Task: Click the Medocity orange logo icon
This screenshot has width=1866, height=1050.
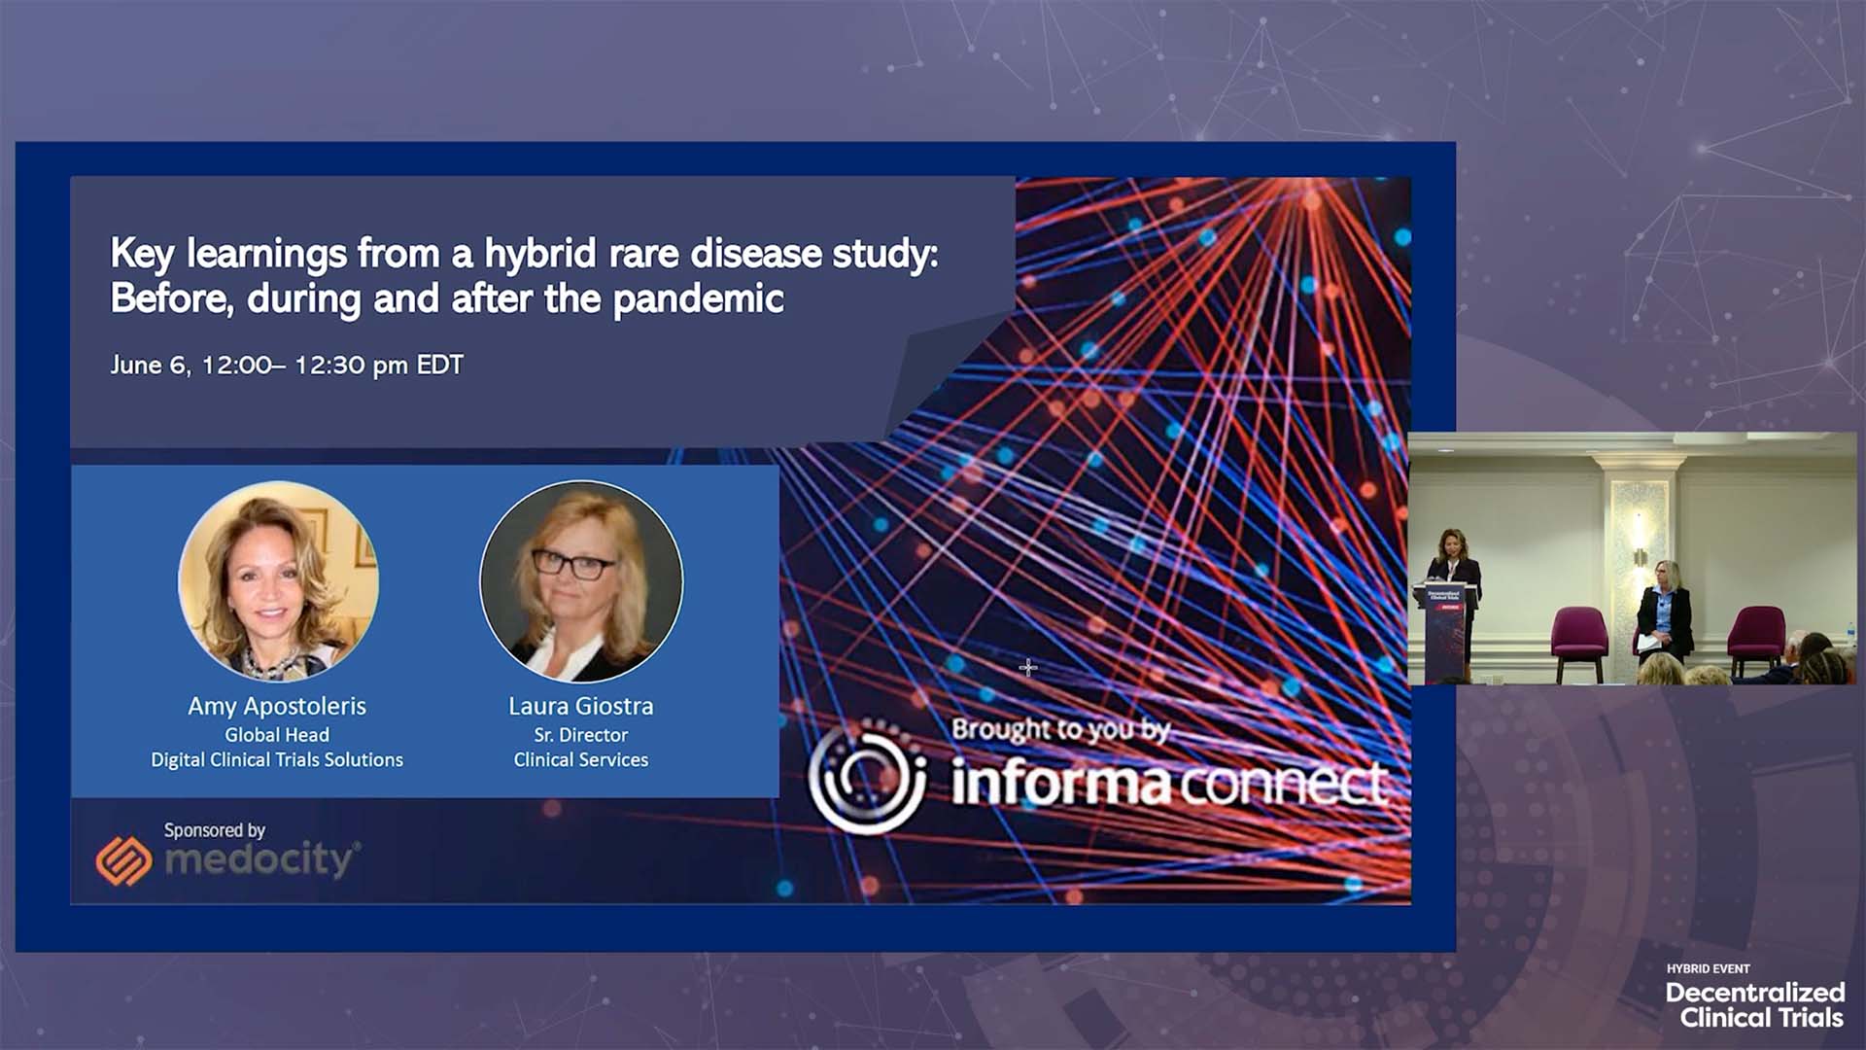Action: pos(123,860)
